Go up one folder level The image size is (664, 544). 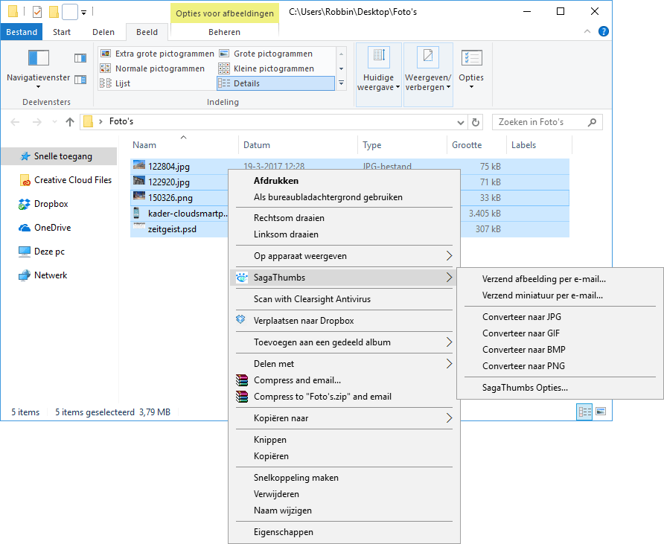coord(70,122)
